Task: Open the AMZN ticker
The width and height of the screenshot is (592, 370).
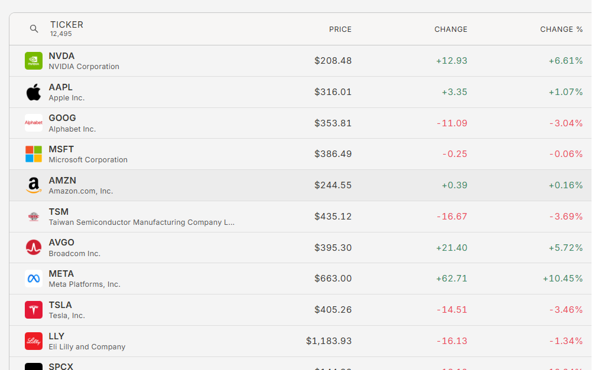Action: click(x=62, y=181)
